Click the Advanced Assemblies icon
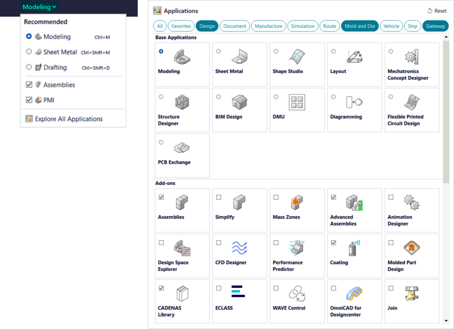This screenshot has height=329, width=454. pyautogui.click(x=354, y=202)
